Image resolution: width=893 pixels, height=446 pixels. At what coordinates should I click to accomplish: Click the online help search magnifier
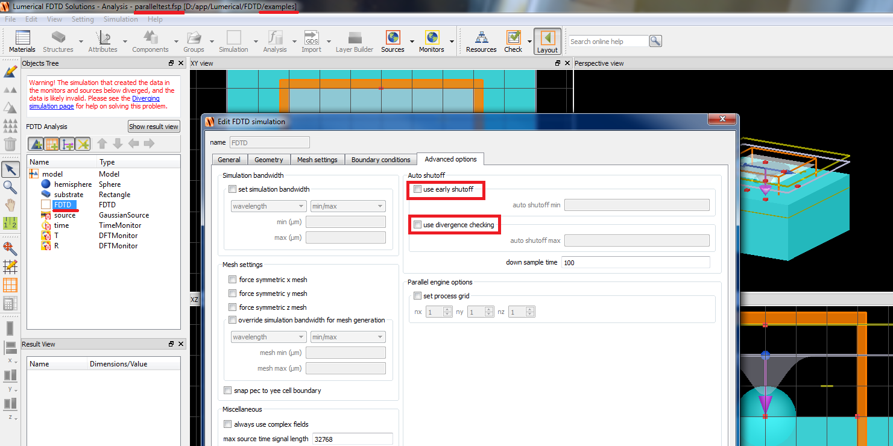coord(655,41)
